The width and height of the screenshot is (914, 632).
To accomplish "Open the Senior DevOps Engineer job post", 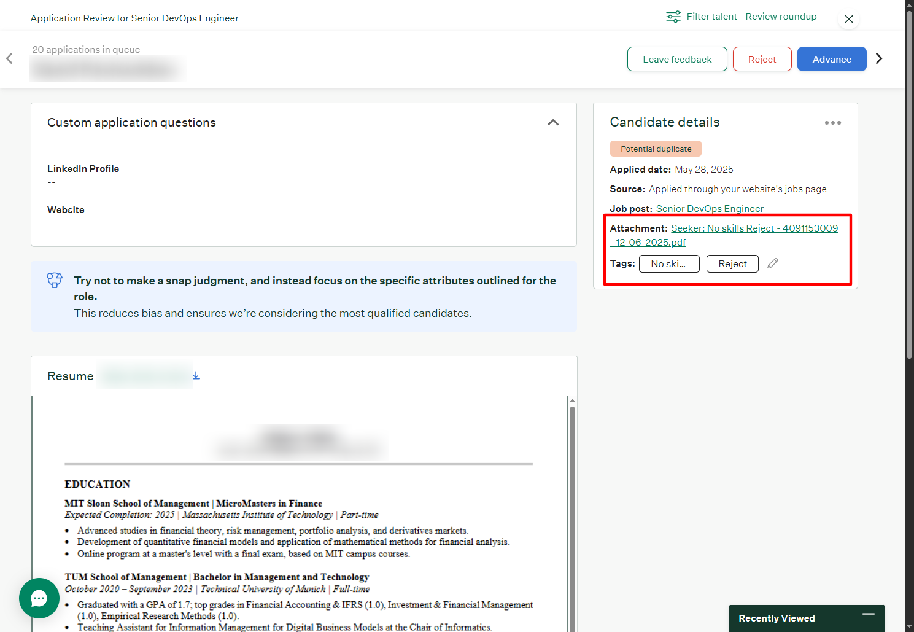I will (x=710, y=209).
